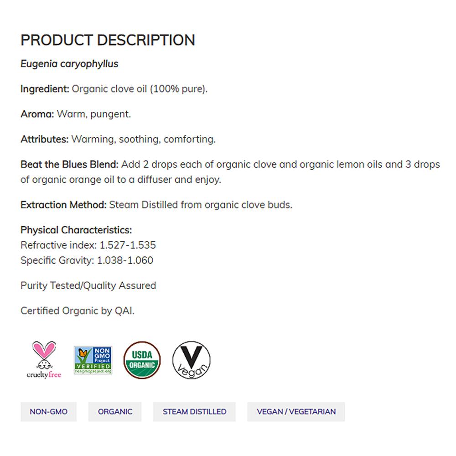Click the USDA Organic seal
456x456 pixels.
point(142,360)
